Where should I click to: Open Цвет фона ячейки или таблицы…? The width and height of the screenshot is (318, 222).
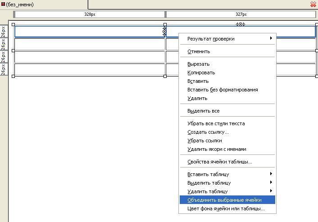point(227,208)
